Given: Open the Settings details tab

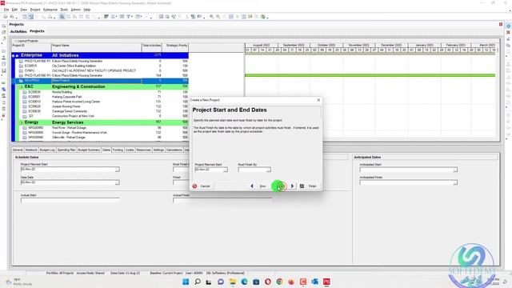Looking at the screenshot, I should [158, 150].
